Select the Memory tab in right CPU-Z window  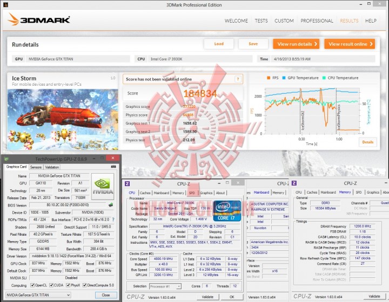(x=345, y=192)
